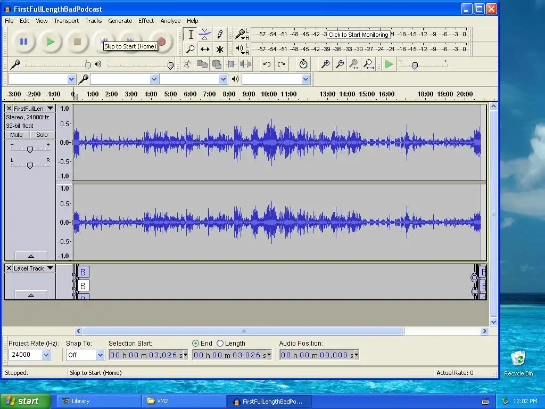
Task: Open the audio host dropdown in the device toolbar
Action: point(72,79)
